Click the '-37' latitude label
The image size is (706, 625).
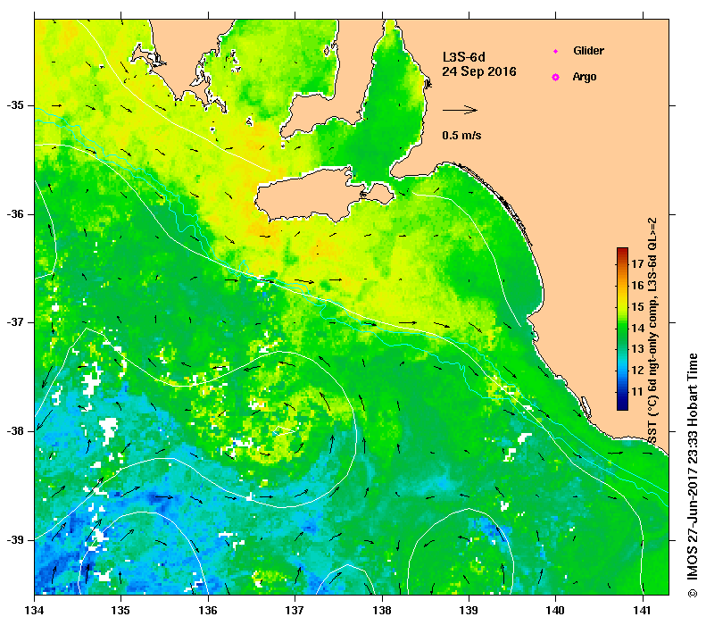(15, 322)
